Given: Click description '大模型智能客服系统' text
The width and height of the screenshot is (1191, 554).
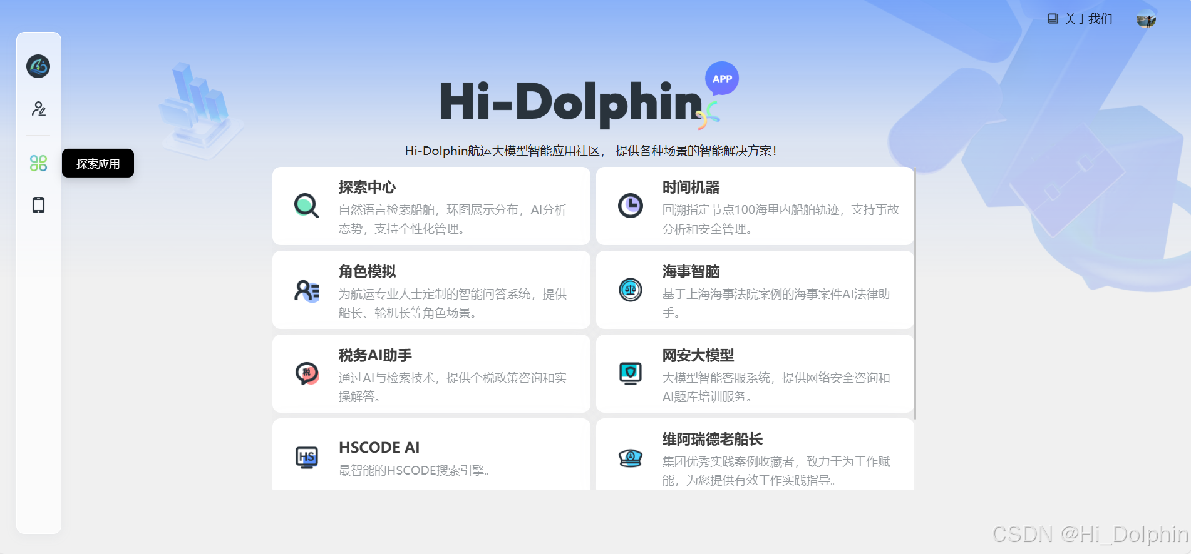Looking at the screenshot, I should click(x=716, y=378).
